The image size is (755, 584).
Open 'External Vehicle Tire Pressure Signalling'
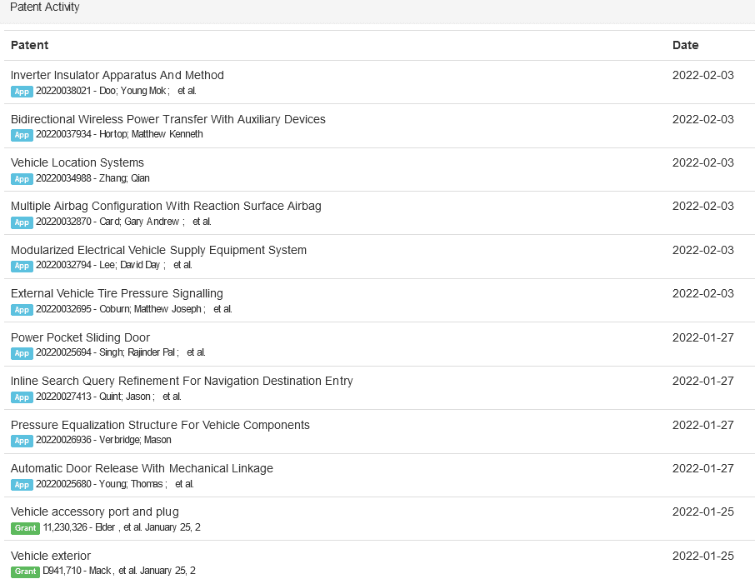(x=117, y=294)
